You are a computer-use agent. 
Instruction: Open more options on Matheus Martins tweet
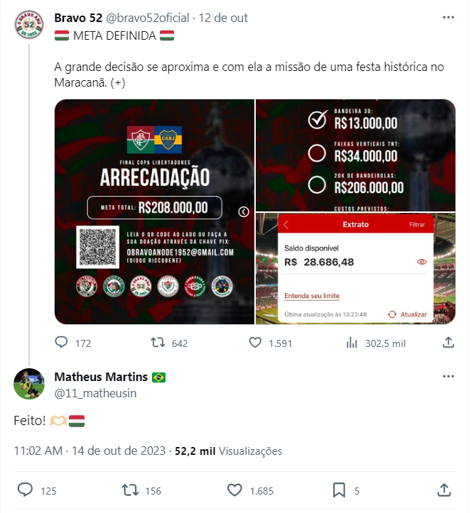pyautogui.click(x=448, y=376)
